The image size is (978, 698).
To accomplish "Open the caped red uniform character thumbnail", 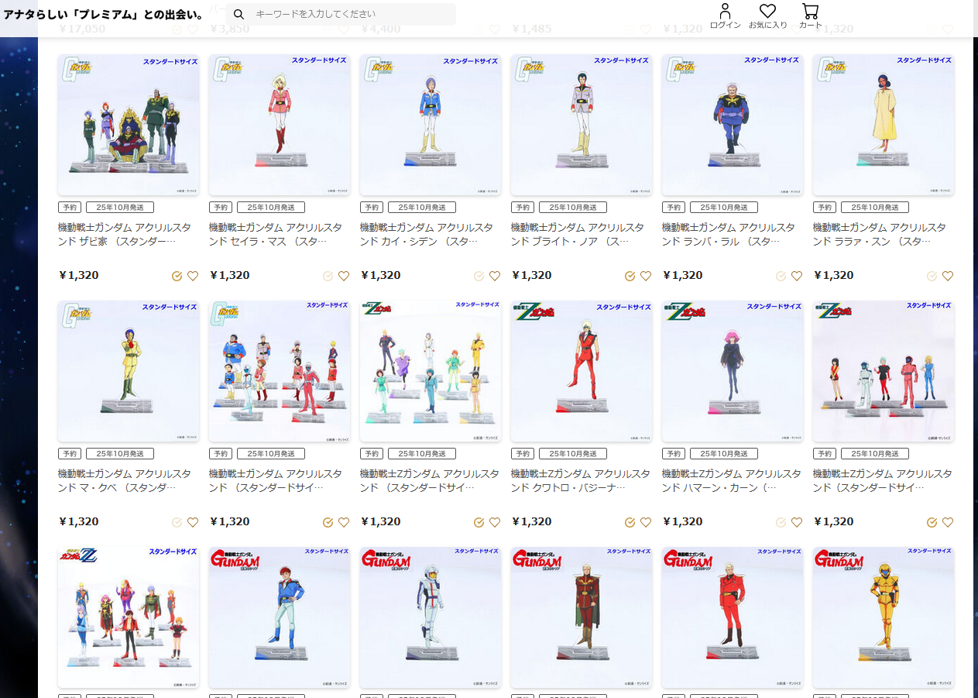I will [x=582, y=617].
